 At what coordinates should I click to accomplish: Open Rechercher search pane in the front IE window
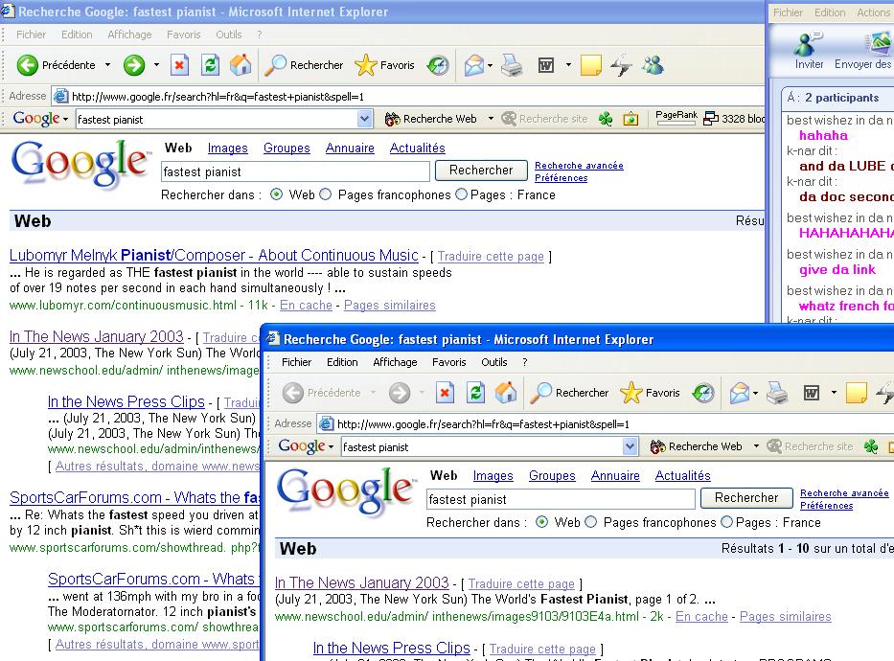pyautogui.click(x=569, y=393)
